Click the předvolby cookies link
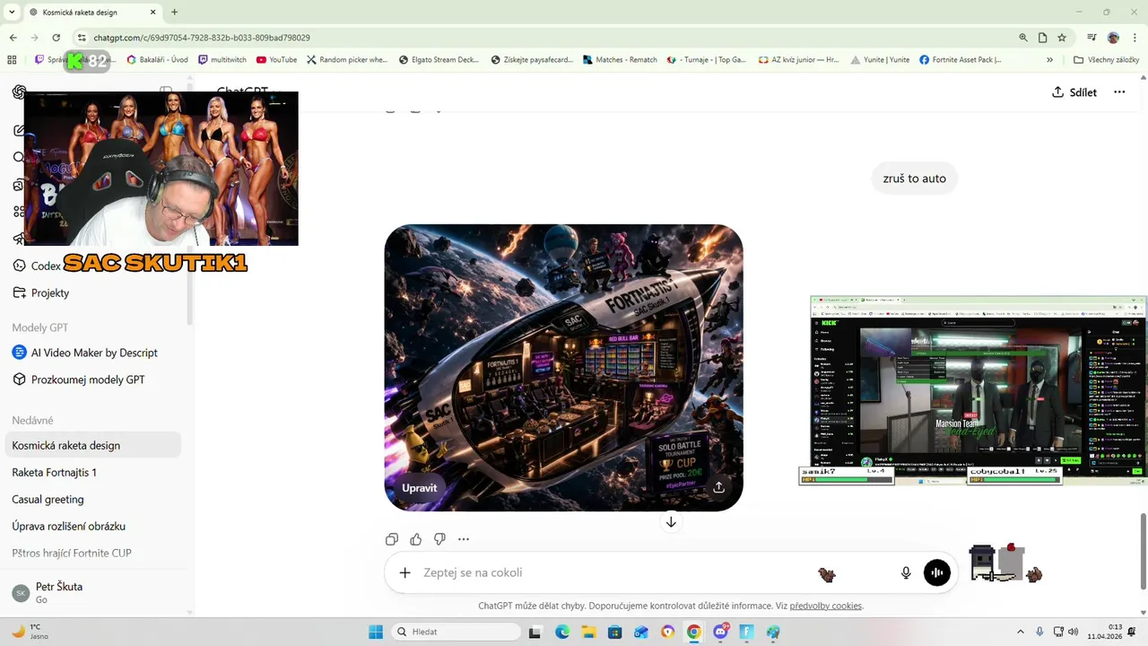The image size is (1148, 646). pos(825,606)
